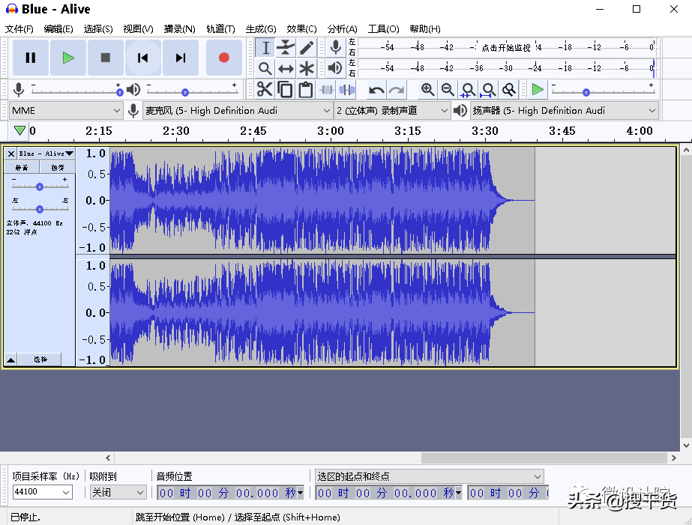Click the Pause button
The height and width of the screenshot is (525, 692).
point(31,58)
